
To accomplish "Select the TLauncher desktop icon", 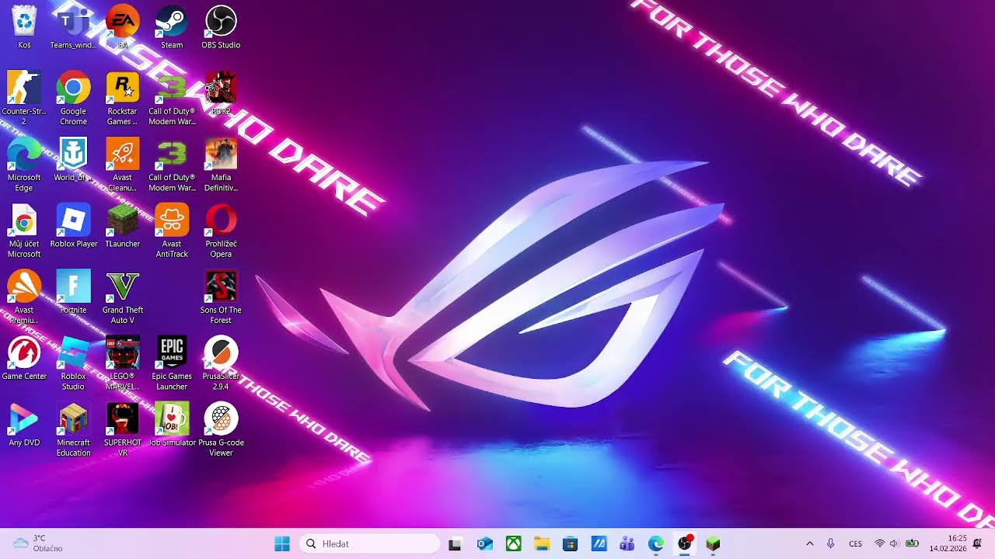I will [123, 226].
